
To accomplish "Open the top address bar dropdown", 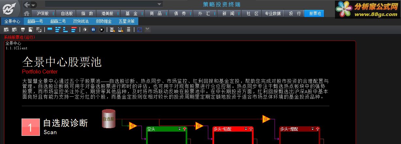I will click(x=159, y=4).
